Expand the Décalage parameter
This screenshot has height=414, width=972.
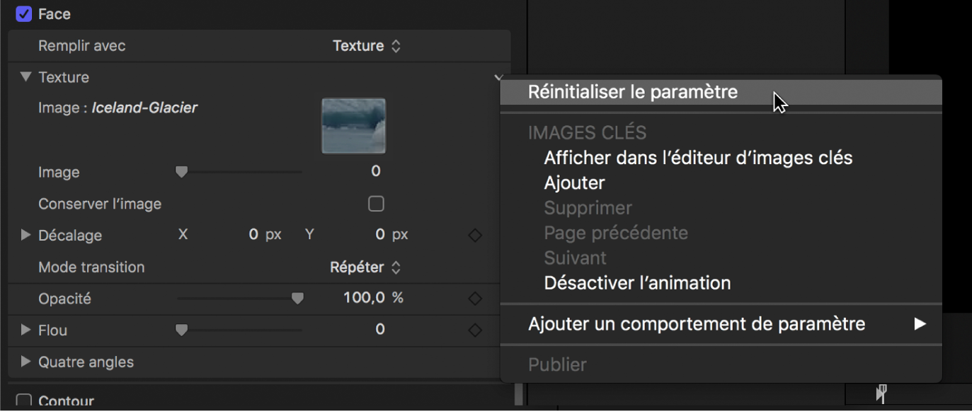[25, 235]
